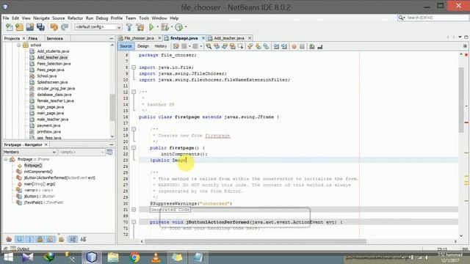Build project with hammer icon
Viewport: 470px width, 264px height.
click(129, 27)
